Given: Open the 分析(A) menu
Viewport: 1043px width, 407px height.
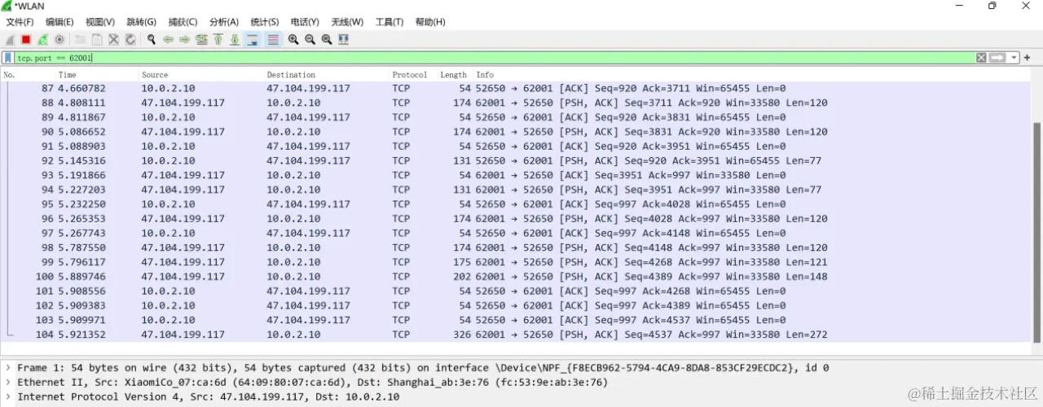Looking at the screenshot, I should (x=224, y=22).
